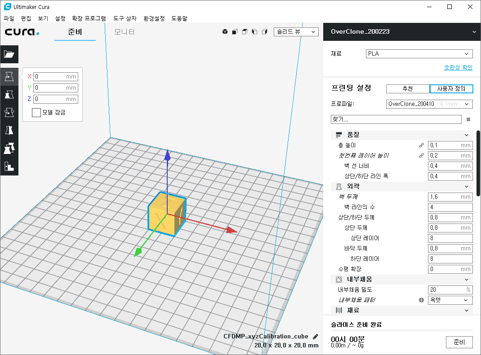Screen dimensions: 481x355
Task: Open file using the folder icon
Action: point(9,54)
